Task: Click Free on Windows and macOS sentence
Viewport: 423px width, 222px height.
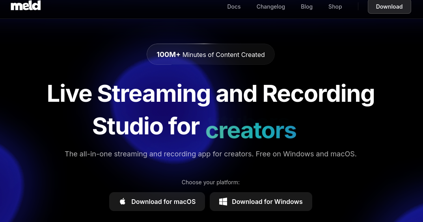Action: coord(306,154)
